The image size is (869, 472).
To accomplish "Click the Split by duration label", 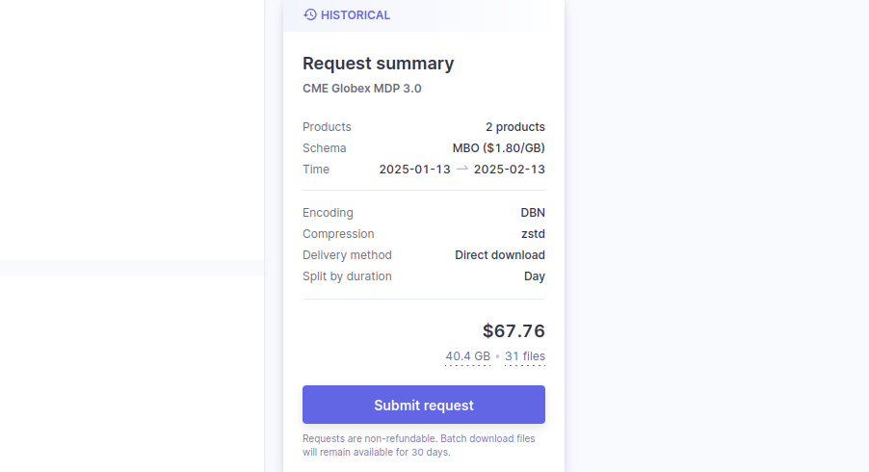I will [x=347, y=276].
